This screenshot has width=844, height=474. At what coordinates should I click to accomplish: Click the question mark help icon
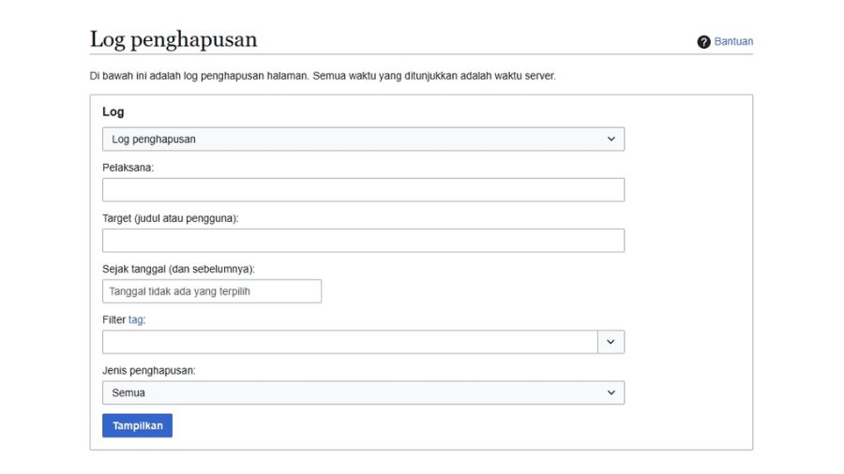pyautogui.click(x=703, y=42)
